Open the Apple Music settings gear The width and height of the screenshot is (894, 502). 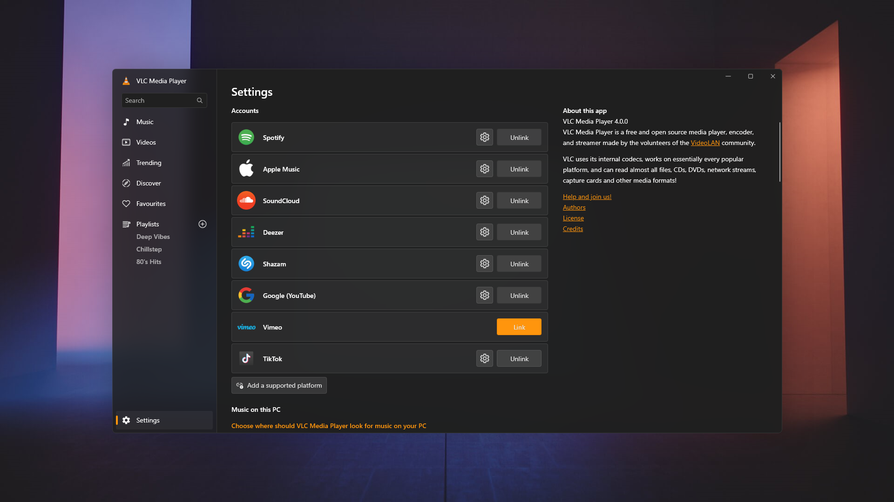coord(484,169)
